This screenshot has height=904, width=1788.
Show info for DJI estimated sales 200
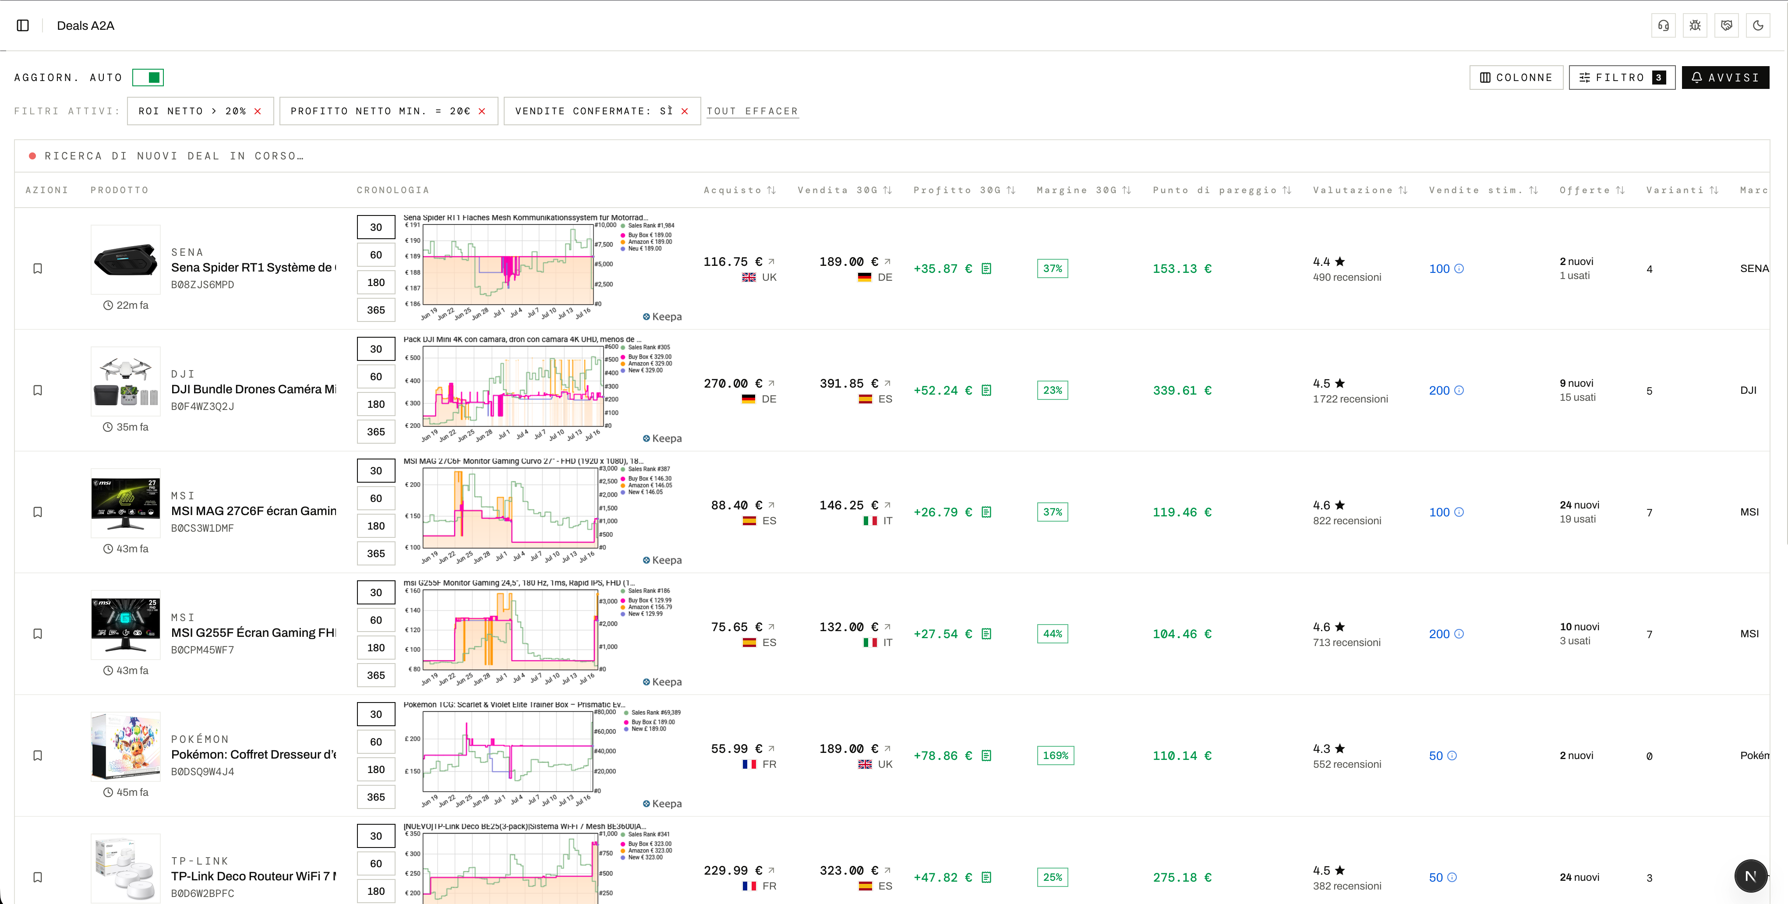1459,390
